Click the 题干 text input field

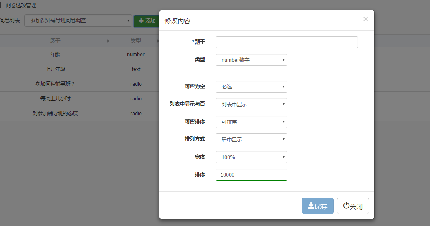click(x=286, y=42)
